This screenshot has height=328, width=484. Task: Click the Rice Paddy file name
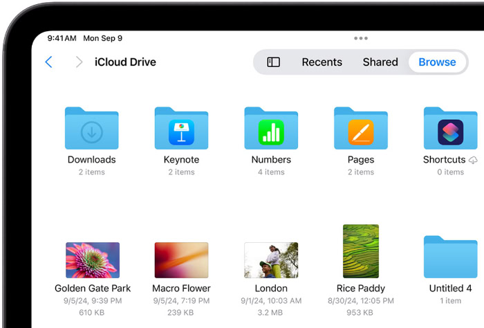(x=361, y=289)
